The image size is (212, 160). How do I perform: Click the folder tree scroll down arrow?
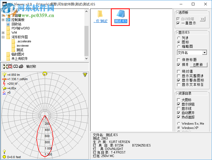87,59
